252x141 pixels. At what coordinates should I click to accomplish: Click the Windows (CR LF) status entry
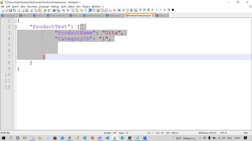[x=208, y=133]
